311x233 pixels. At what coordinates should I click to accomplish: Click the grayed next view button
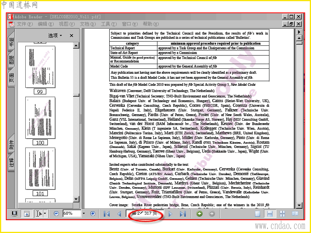click(x=212, y=214)
